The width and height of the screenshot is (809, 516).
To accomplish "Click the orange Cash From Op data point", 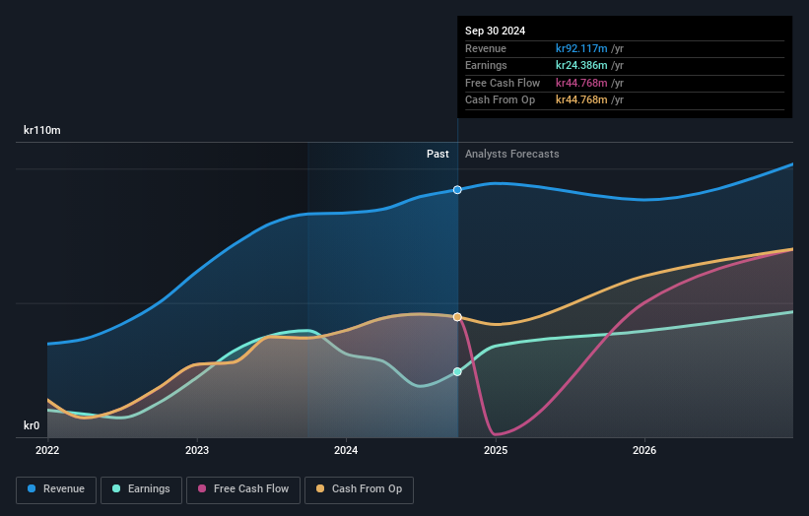I will (x=457, y=317).
